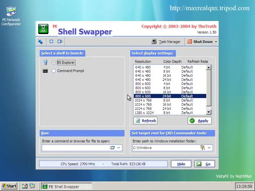This screenshot has height=191, width=255.
Task: Click the square window toolbar icon
Action: [51, 41]
